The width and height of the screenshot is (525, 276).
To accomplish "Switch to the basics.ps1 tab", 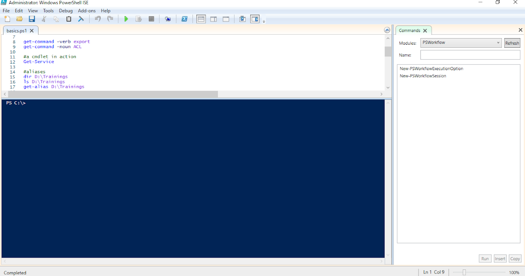I will [x=17, y=31].
